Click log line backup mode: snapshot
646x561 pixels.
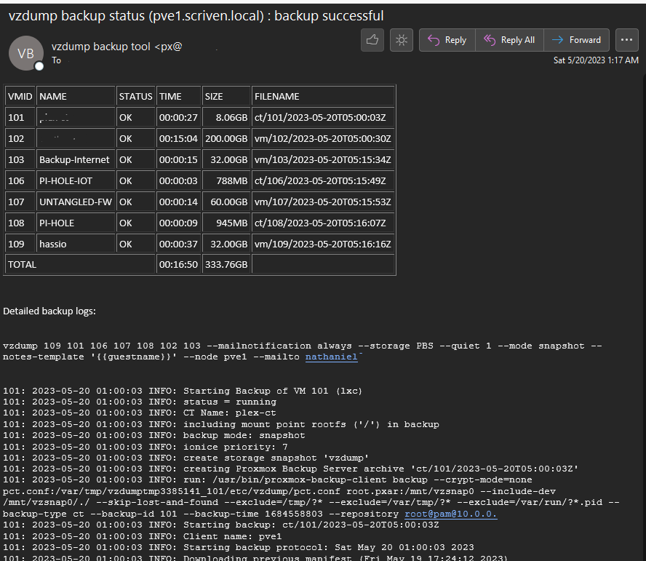click(x=153, y=436)
